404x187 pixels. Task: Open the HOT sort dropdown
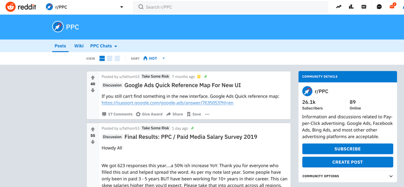[154, 58]
